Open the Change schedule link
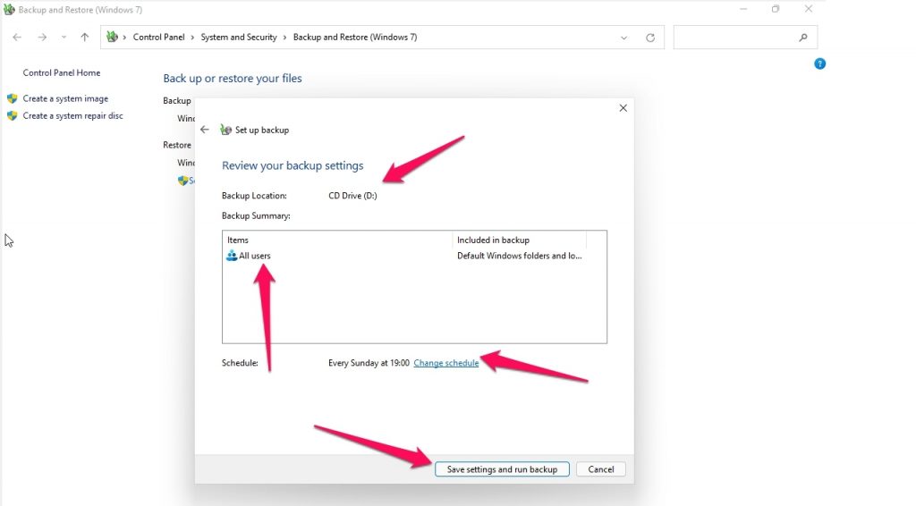 (445, 363)
